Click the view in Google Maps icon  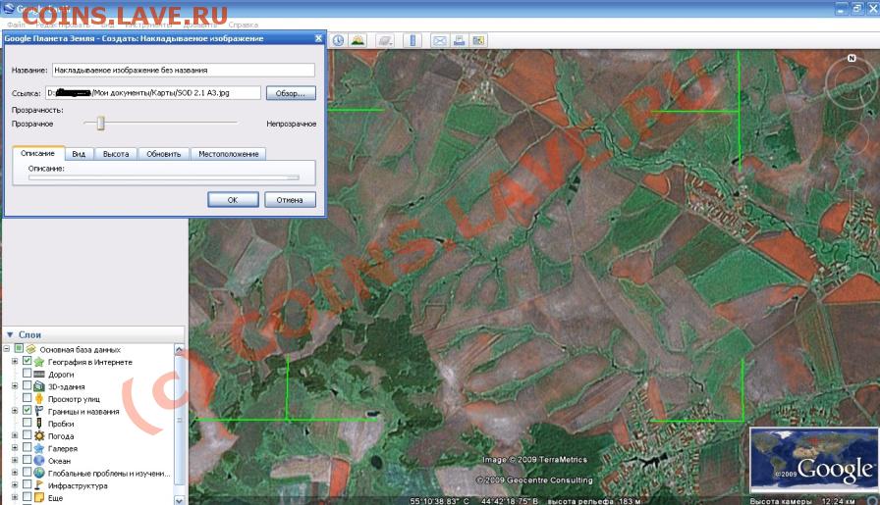478,40
